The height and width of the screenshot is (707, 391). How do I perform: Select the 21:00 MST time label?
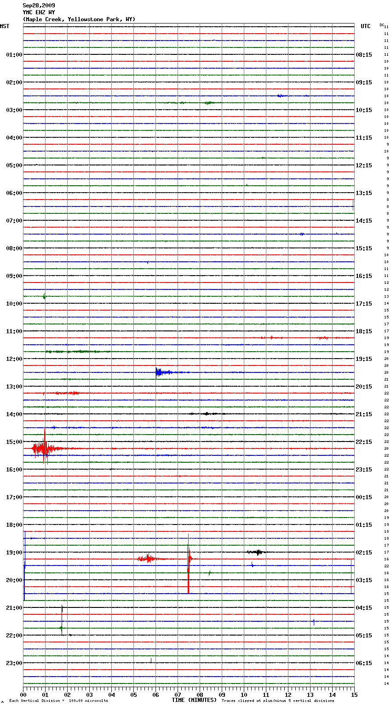click(14, 608)
